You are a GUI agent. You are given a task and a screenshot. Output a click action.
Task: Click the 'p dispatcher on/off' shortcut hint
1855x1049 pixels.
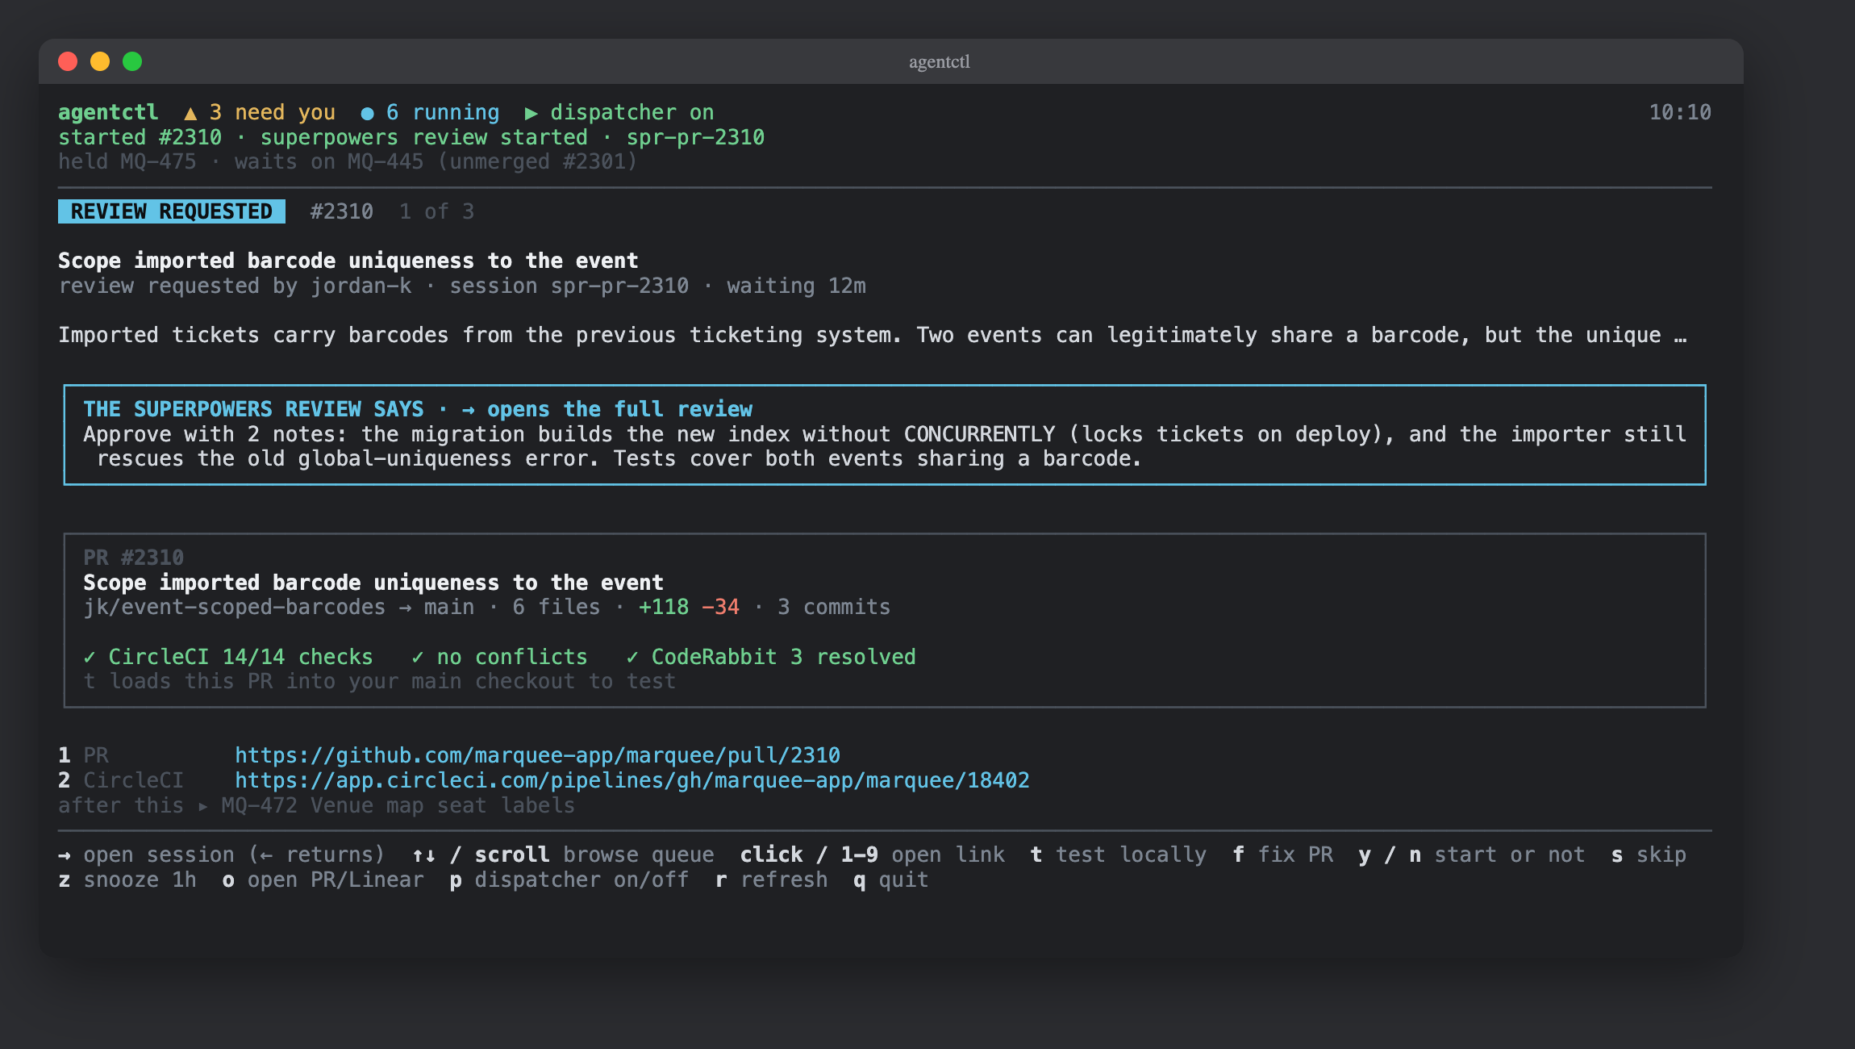[569, 880]
